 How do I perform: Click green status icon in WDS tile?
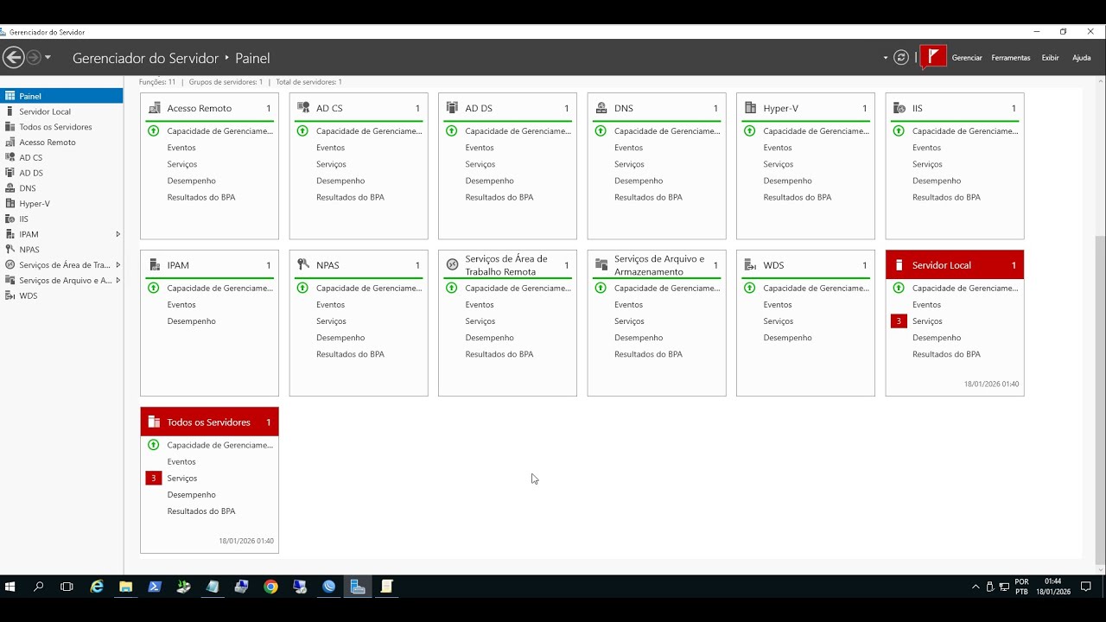click(750, 288)
